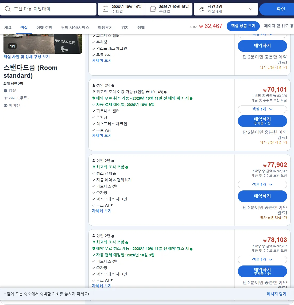Click the fork-knife breakfast icon in ₩70,101 offer
The height and width of the screenshot is (305, 294).
click(x=94, y=92)
